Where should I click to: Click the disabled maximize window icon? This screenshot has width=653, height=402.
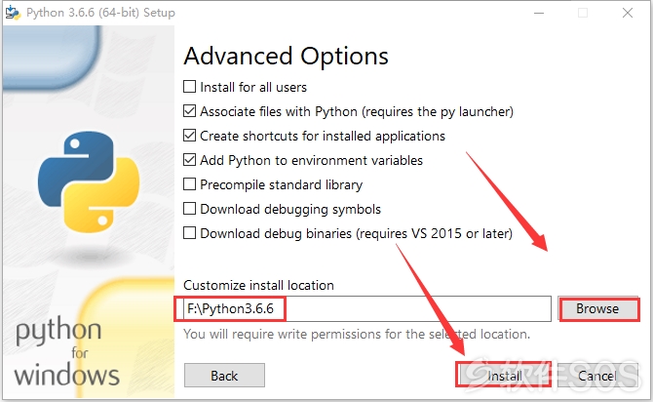pos(583,13)
